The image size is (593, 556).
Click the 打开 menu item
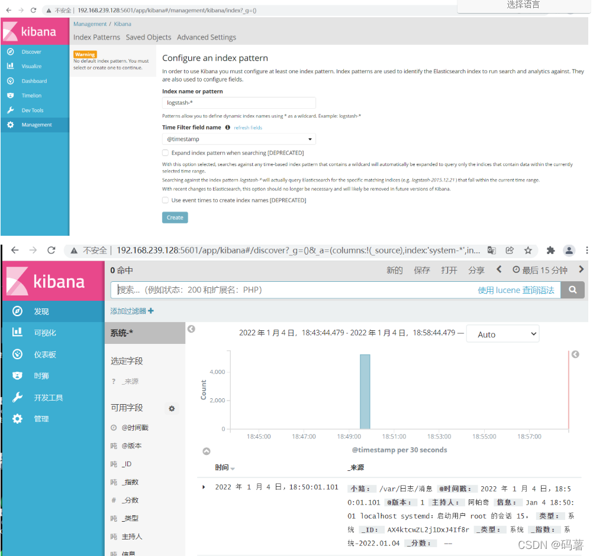tap(449, 270)
